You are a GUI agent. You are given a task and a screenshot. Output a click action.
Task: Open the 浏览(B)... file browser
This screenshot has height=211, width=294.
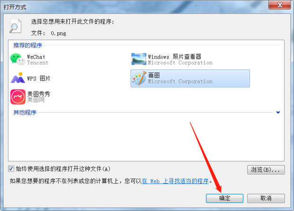tap(266, 170)
